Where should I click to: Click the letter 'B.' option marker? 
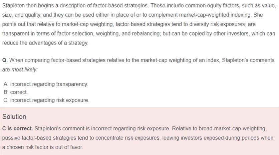click(x=6, y=92)
